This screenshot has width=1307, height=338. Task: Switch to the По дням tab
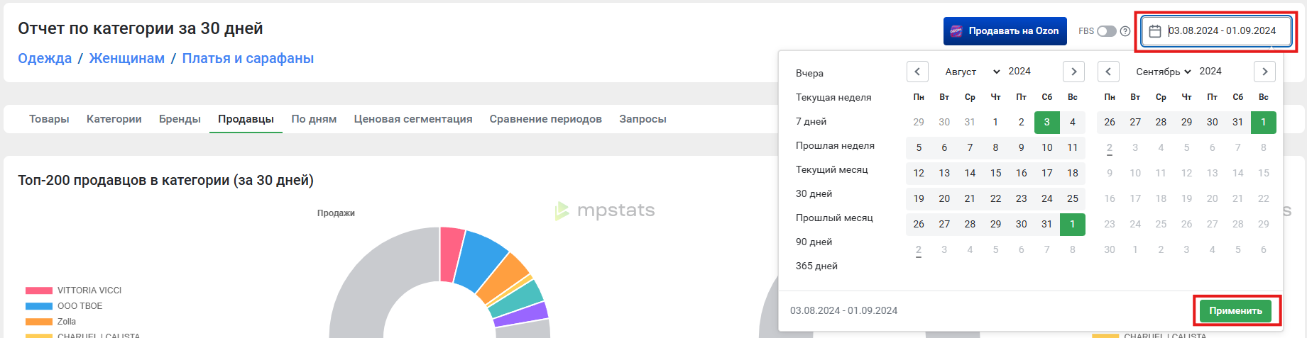pyautogui.click(x=314, y=119)
